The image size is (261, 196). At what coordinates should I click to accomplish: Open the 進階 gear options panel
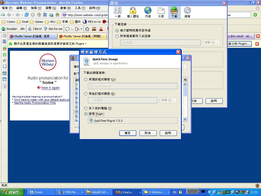187,12
